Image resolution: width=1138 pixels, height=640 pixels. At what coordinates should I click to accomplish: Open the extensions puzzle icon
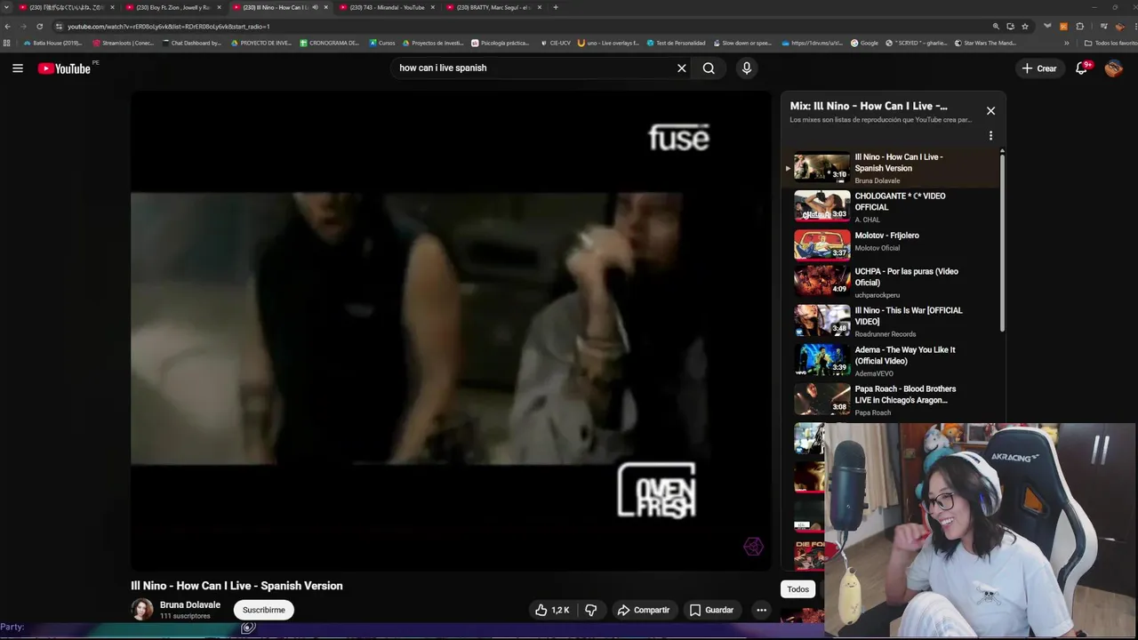point(1079,27)
